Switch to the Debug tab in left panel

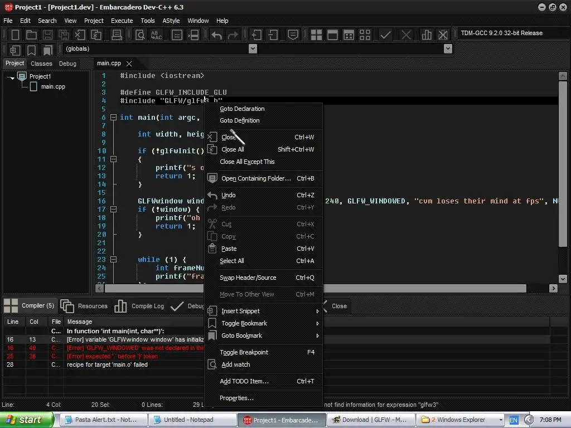[67, 64]
